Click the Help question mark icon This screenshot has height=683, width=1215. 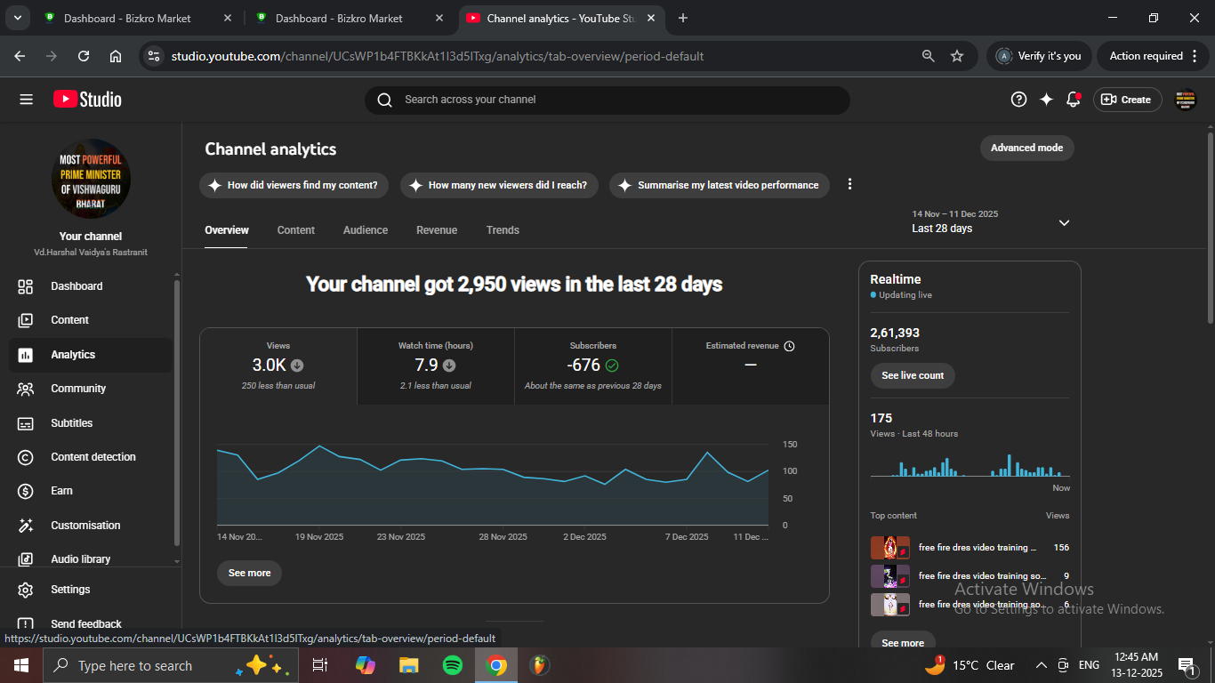tap(1018, 100)
